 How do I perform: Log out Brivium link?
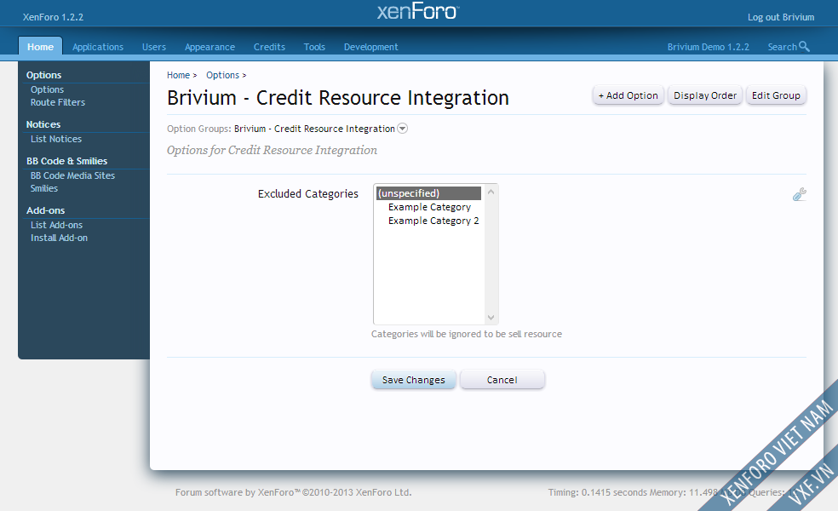tap(781, 17)
